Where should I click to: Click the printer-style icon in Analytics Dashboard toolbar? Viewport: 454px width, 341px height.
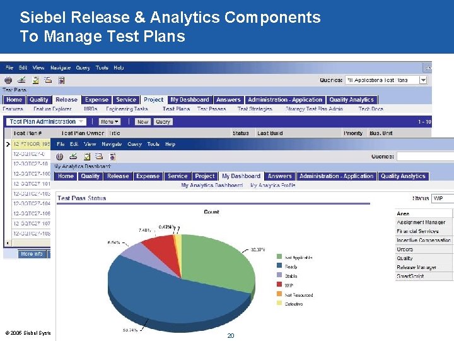tap(99, 157)
